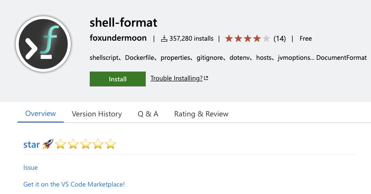Click the (14) ratings count
The image size is (371, 194).
pyautogui.click(x=279, y=39)
